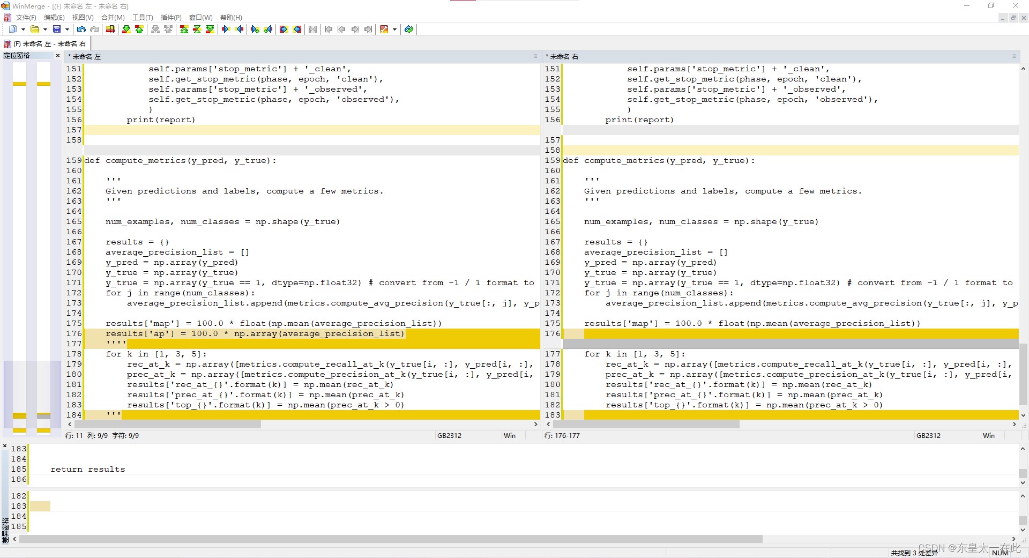Click the greyed Last File icon
This screenshot has height=558, width=1029.
(x=368, y=29)
